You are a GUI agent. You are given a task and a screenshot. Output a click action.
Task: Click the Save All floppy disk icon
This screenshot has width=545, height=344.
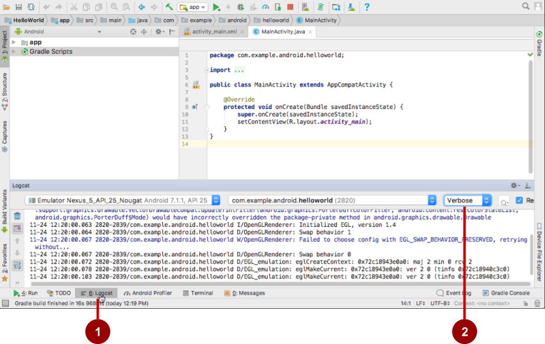19,7
